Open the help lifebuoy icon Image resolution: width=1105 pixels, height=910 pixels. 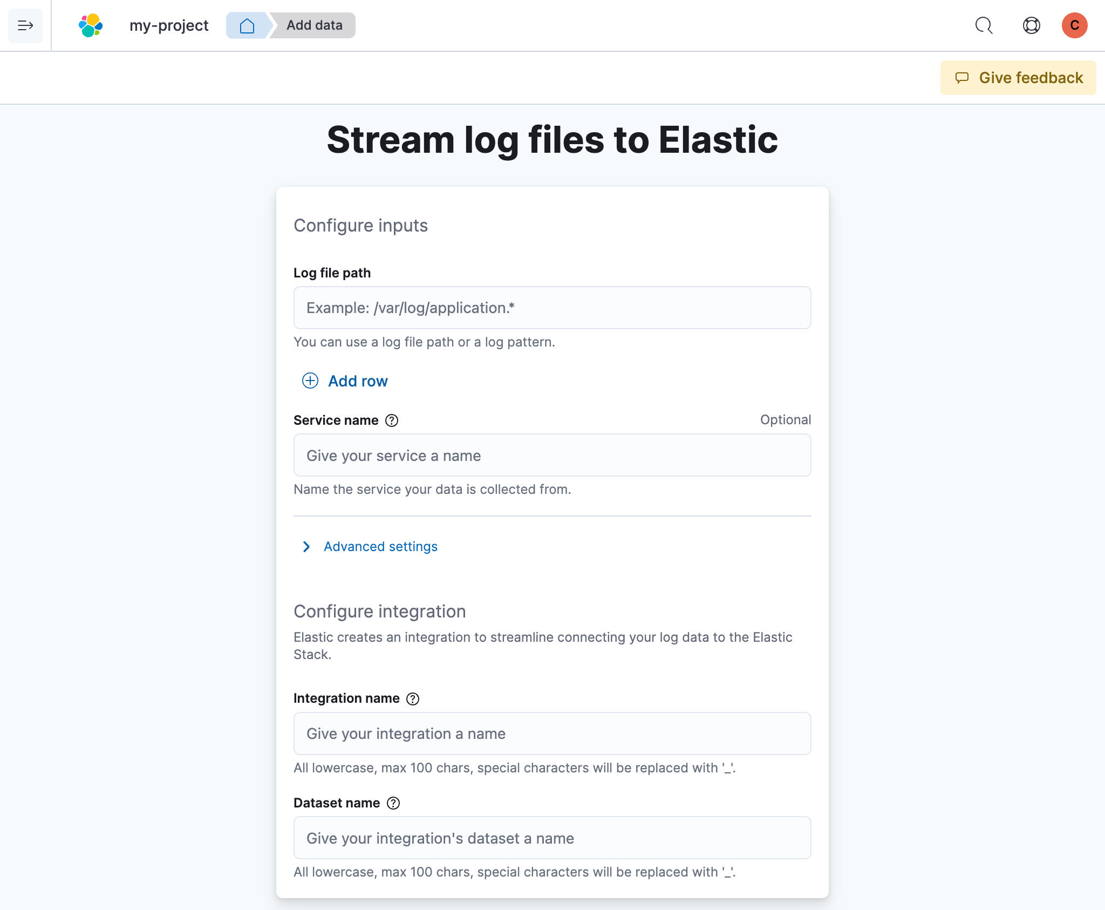click(x=1031, y=25)
